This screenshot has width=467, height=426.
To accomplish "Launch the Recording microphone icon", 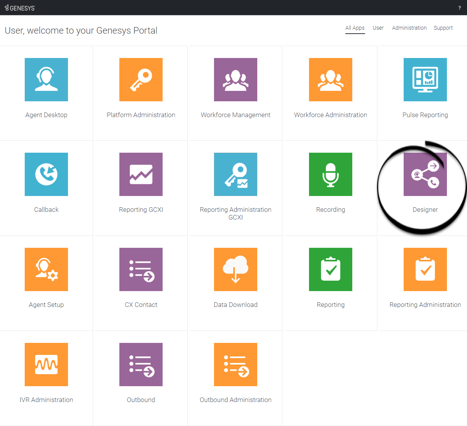I will pos(331,174).
